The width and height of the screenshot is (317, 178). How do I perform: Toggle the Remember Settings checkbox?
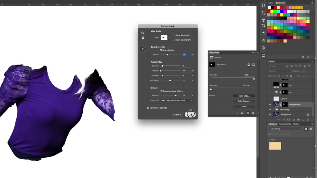click(x=148, y=108)
